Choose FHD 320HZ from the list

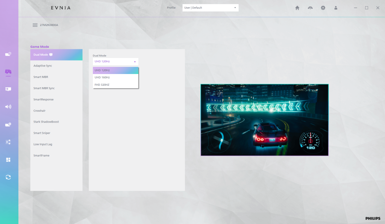coord(115,85)
